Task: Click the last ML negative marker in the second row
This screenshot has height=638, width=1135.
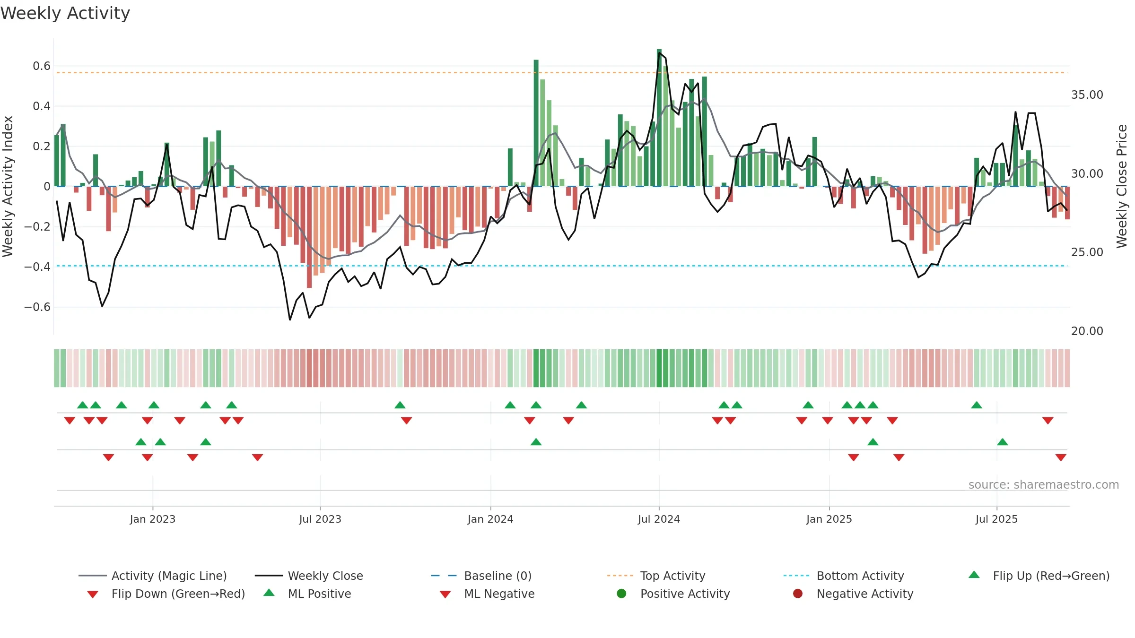Action: (x=1061, y=457)
